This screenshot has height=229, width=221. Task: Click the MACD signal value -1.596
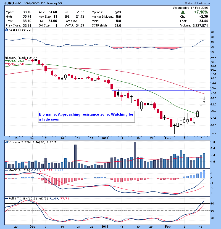48,171
